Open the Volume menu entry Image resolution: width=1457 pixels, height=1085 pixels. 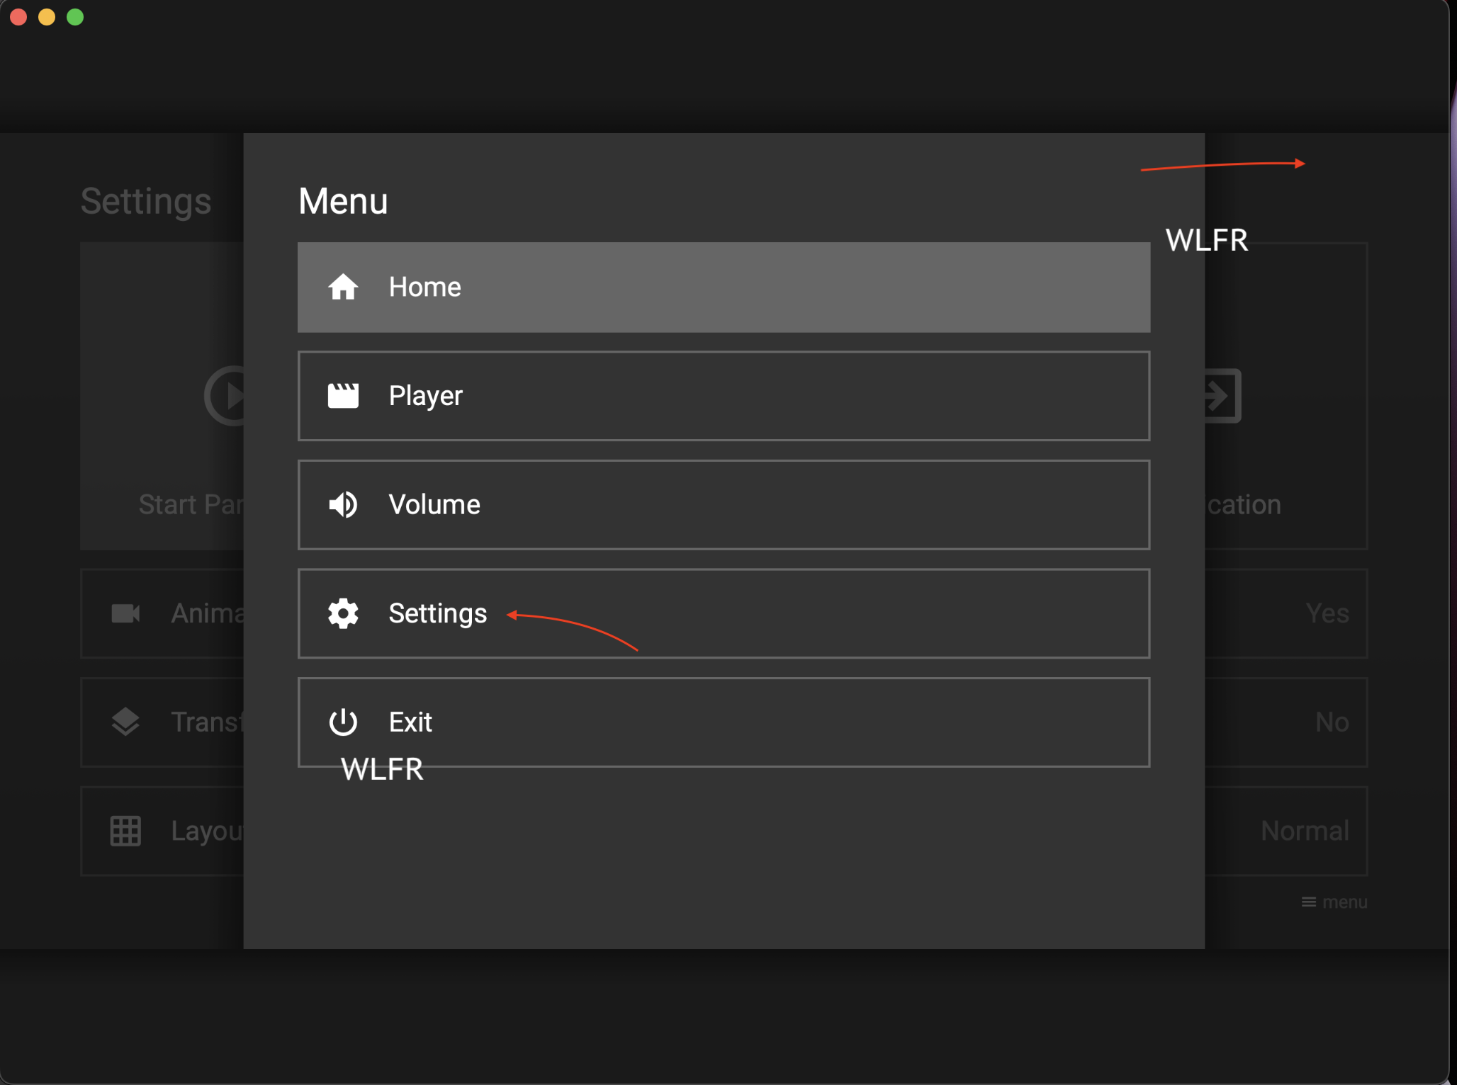coord(723,505)
